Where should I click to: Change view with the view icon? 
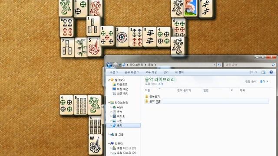pyautogui.click(x=252, y=72)
